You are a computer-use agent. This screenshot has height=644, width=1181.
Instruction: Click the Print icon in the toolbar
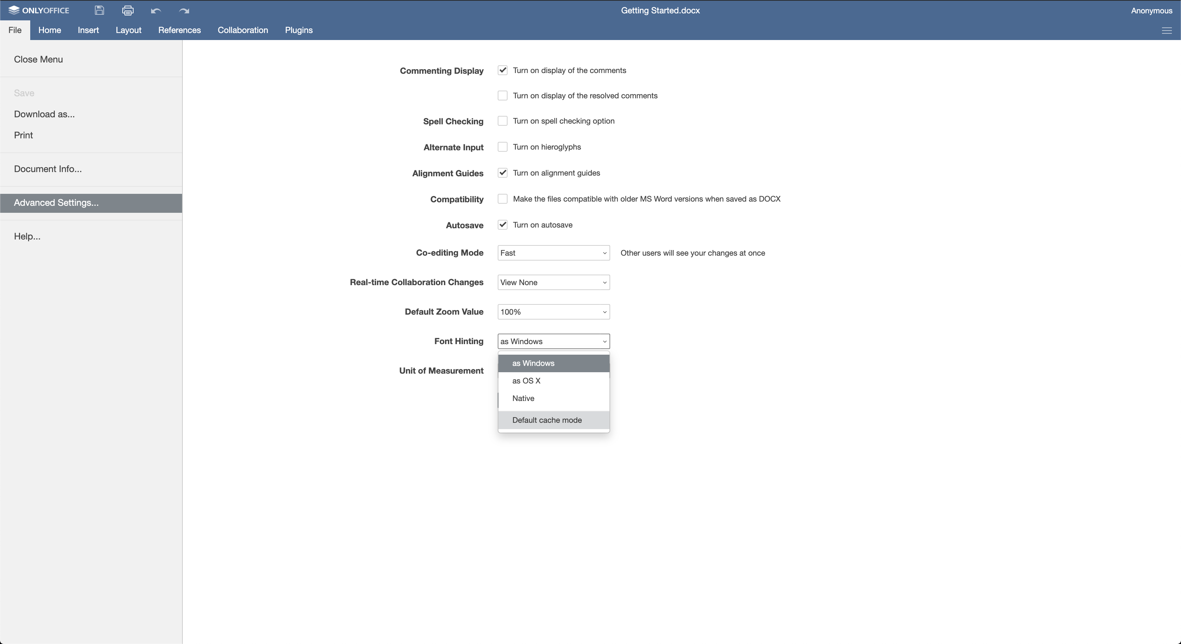point(128,10)
